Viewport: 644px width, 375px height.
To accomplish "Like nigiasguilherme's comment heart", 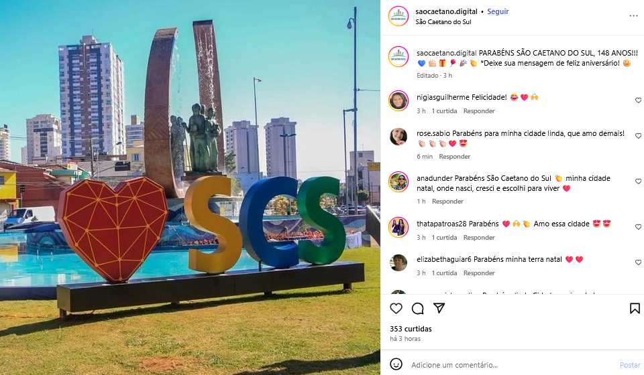I will pyautogui.click(x=638, y=100).
